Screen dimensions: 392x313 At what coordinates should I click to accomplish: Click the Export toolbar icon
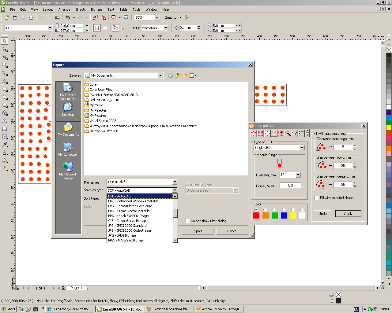104,17
